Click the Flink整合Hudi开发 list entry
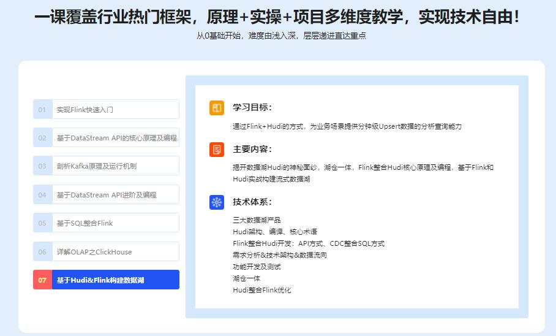 (309, 243)
